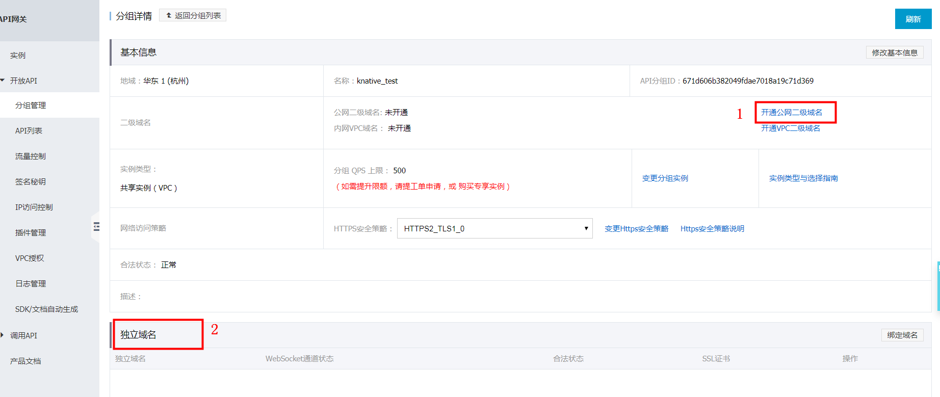Open Https安全策略说明 link
This screenshot has height=397, width=940.
712,228
